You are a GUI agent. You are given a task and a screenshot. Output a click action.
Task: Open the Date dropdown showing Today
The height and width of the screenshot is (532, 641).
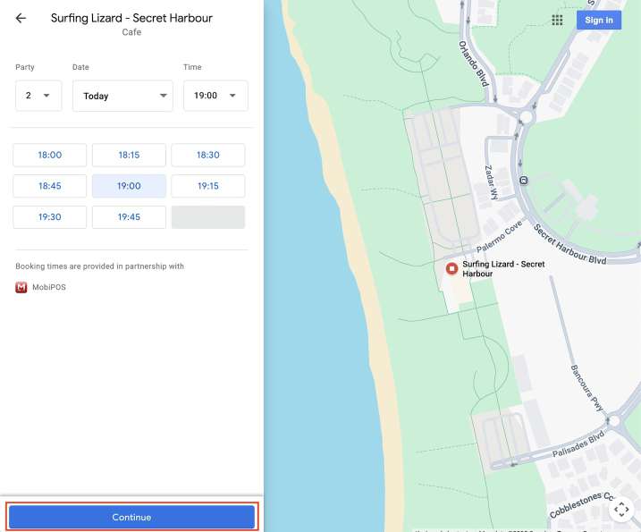pyautogui.click(x=122, y=96)
